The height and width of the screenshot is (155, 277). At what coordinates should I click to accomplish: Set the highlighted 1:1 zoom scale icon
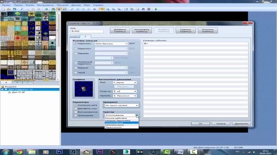pos(102,9)
